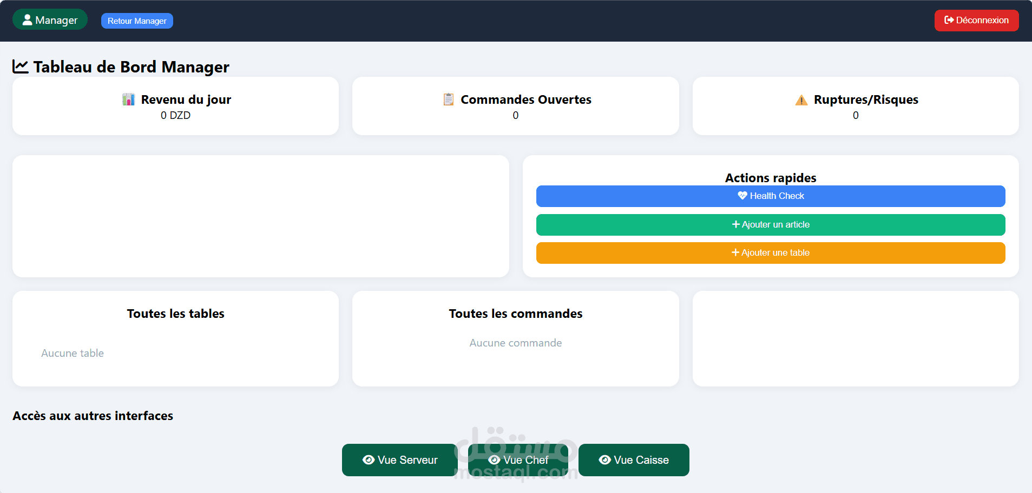Click the clipboard icon beside Commandes Ouvertes
Image resolution: width=1032 pixels, height=493 pixels.
[x=449, y=99]
